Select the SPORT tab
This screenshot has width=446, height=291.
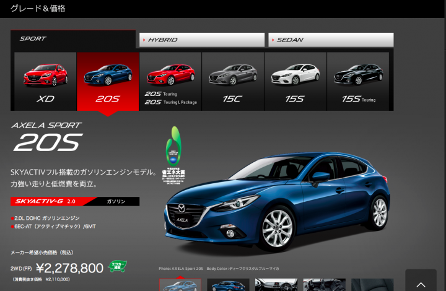(73, 39)
